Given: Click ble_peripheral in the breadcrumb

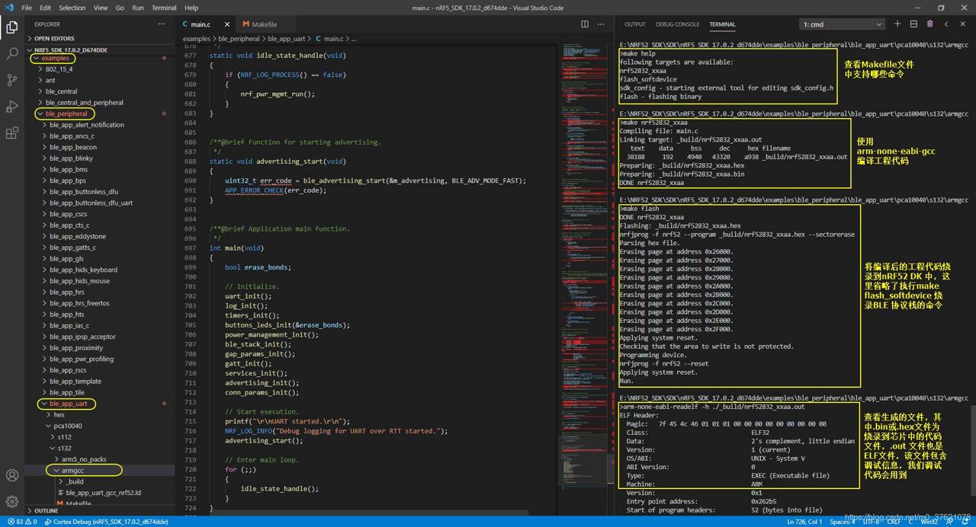Looking at the screenshot, I should coord(239,38).
